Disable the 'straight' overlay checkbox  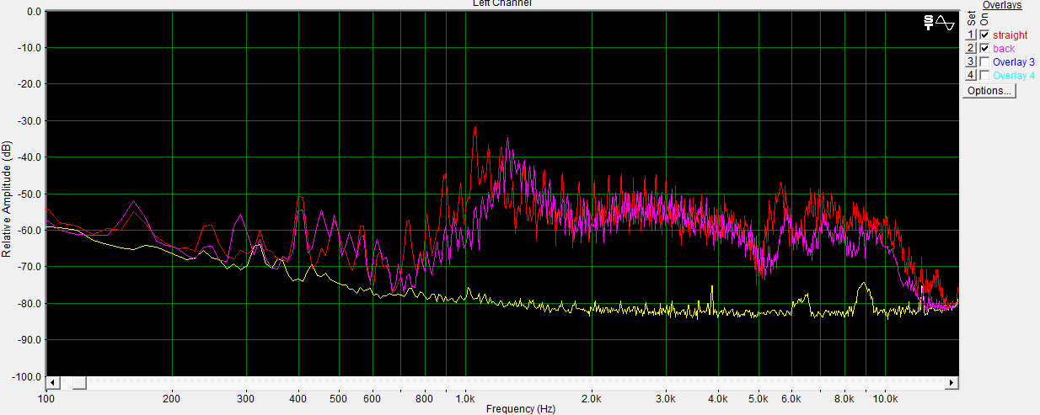point(984,35)
